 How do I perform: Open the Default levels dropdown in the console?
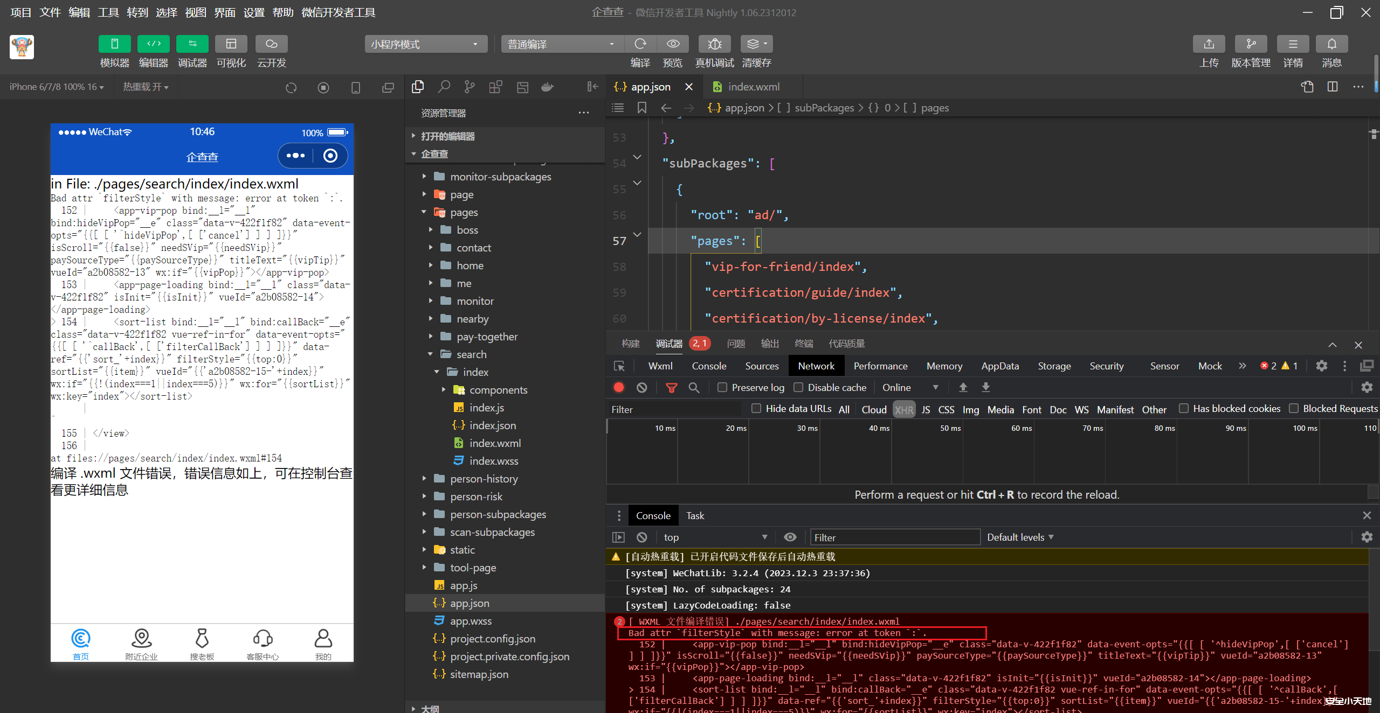point(1020,537)
